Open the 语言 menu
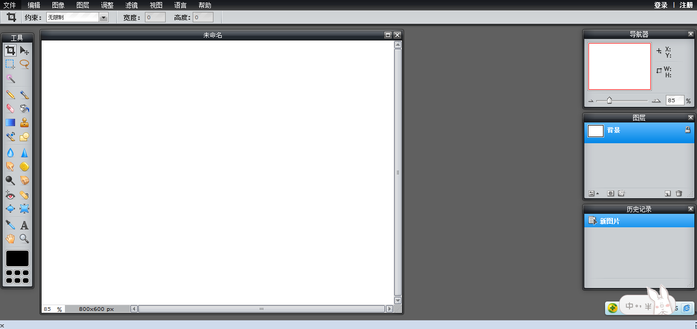 [180, 5]
